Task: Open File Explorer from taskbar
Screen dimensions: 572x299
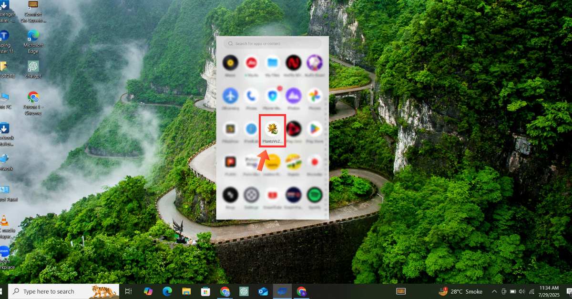Action: (x=186, y=291)
